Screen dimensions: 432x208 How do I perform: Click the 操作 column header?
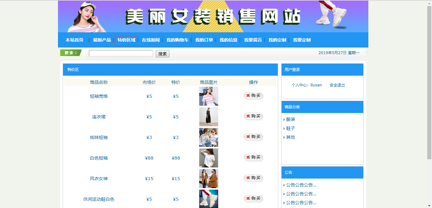[x=253, y=82]
